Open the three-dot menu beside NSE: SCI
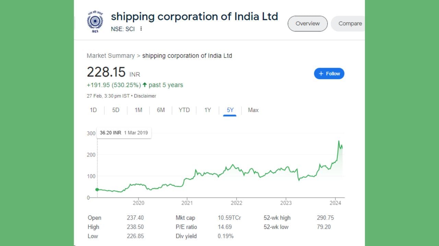This screenshot has height=246, width=439. pyautogui.click(x=141, y=29)
